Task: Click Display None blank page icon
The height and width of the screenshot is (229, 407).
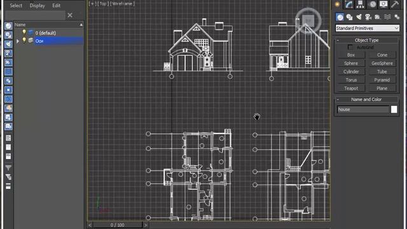Action: (x=8, y=147)
